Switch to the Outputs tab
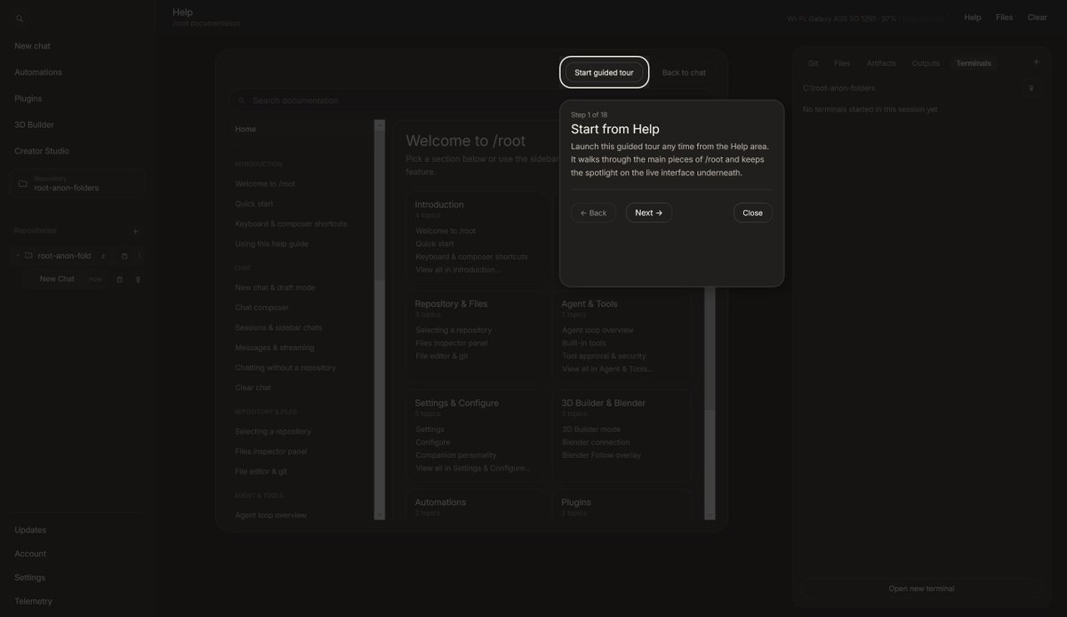Image resolution: width=1067 pixels, height=617 pixels. [926, 63]
